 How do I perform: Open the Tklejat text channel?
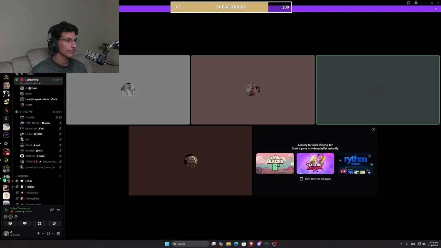pyautogui.click(x=38, y=187)
